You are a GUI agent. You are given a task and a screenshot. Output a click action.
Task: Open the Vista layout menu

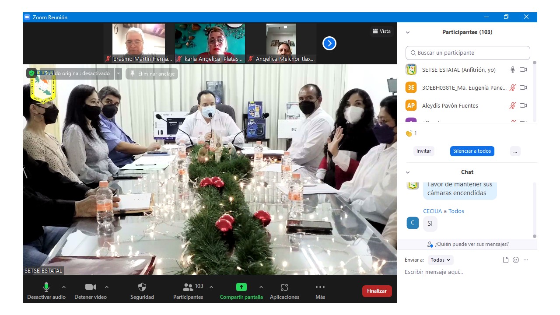[x=381, y=31]
